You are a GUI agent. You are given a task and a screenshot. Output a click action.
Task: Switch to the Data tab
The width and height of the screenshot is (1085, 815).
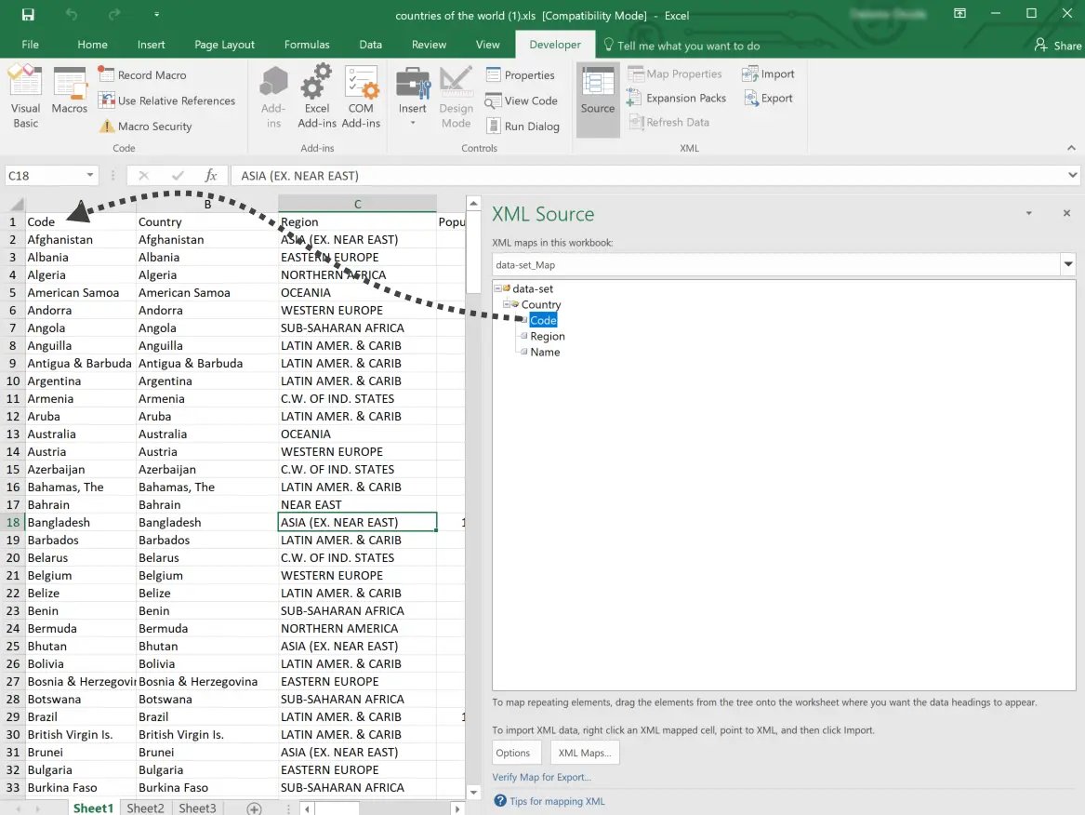tap(370, 45)
